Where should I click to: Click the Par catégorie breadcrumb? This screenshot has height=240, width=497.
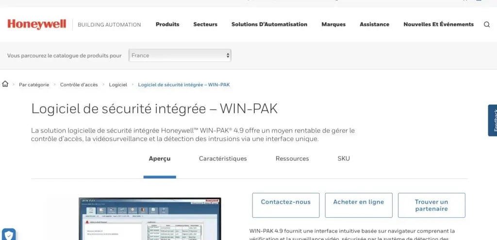(34, 84)
